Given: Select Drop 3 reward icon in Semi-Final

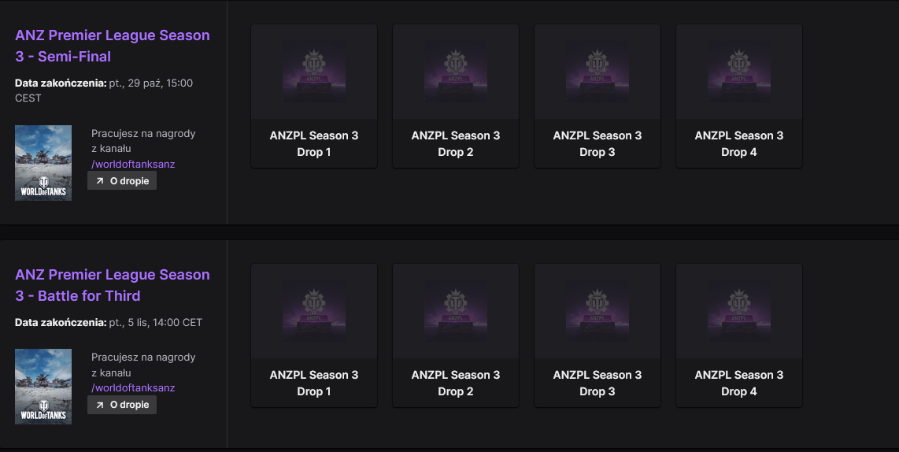Looking at the screenshot, I should coord(597,72).
